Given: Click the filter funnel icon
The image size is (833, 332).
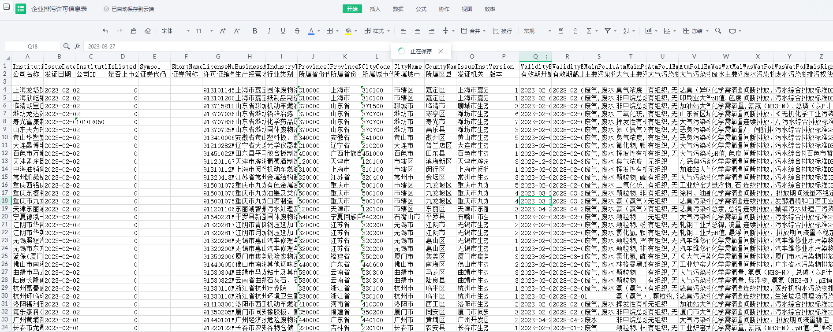Looking at the screenshot, I should (x=608, y=31).
